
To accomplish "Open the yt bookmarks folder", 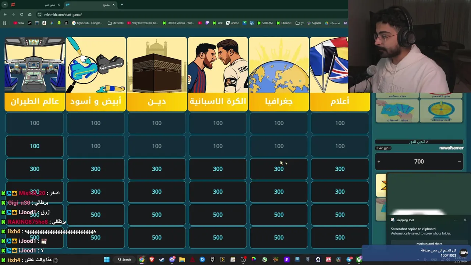I will (299, 23).
